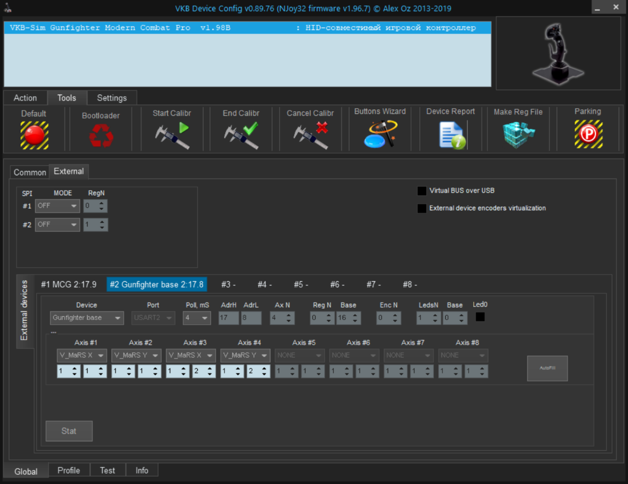The width and height of the screenshot is (628, 484).
Task: Click the AutoFill button
Action: [547, 368]
